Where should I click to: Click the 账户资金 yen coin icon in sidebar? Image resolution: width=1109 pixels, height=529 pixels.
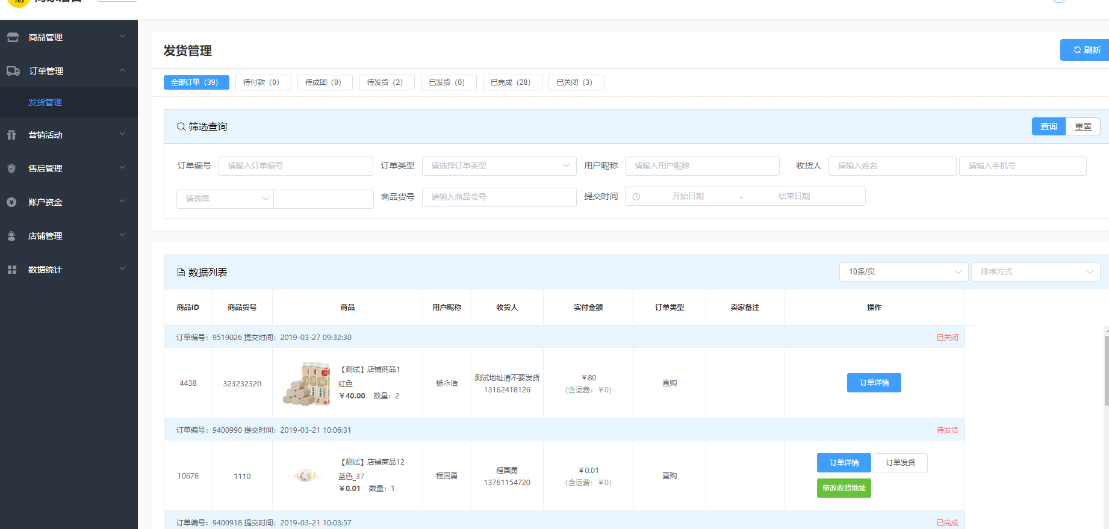(x=11, y=202)
